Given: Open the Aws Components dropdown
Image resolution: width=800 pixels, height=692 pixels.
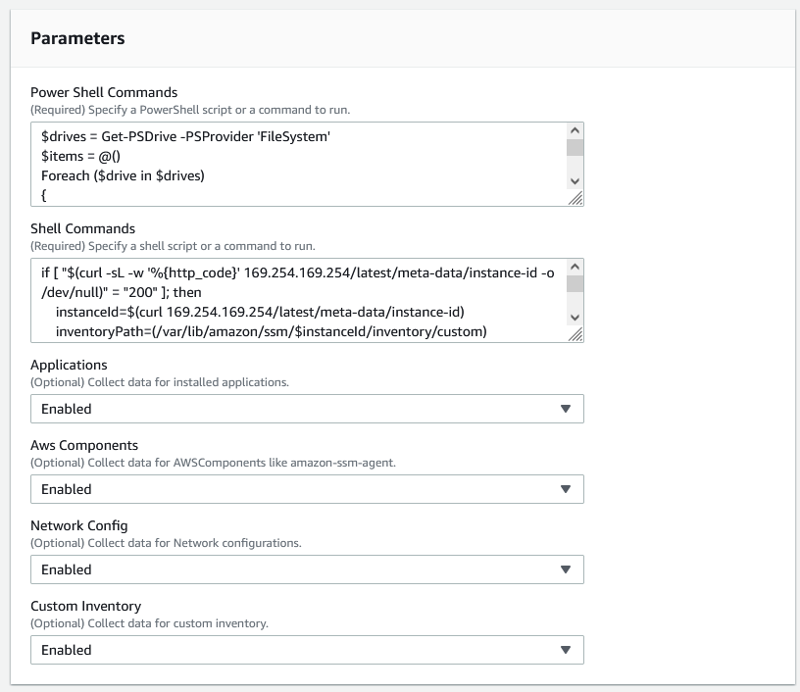Looking at the screenshot, I should [x=305, y=489].
